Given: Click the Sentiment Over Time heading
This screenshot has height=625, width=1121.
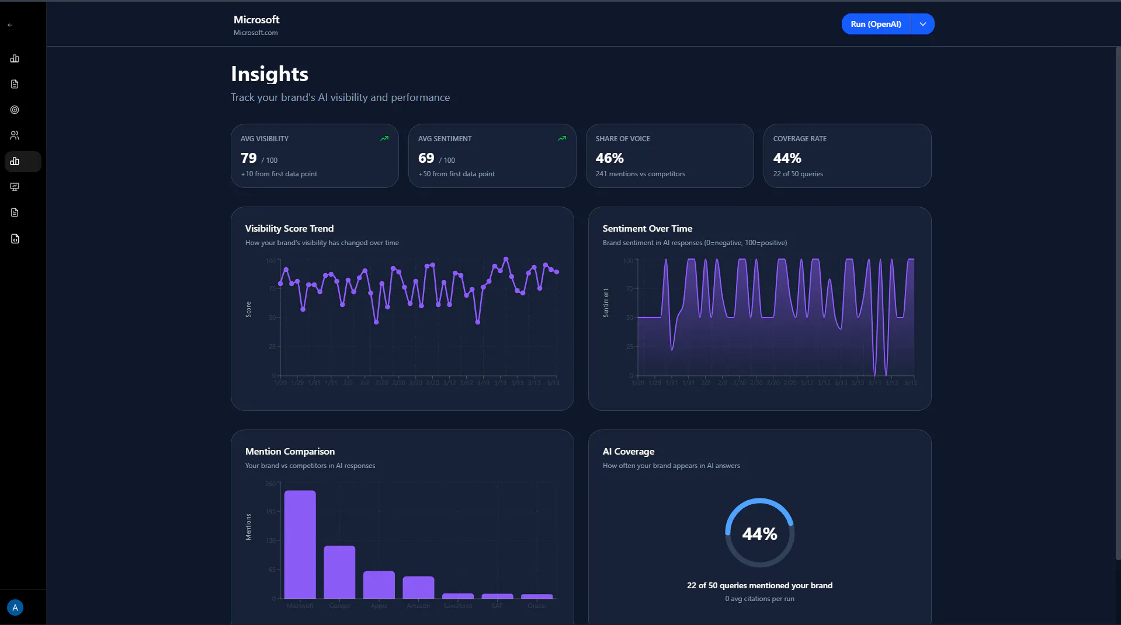Looking at the screenshot, I should [647, 229].
